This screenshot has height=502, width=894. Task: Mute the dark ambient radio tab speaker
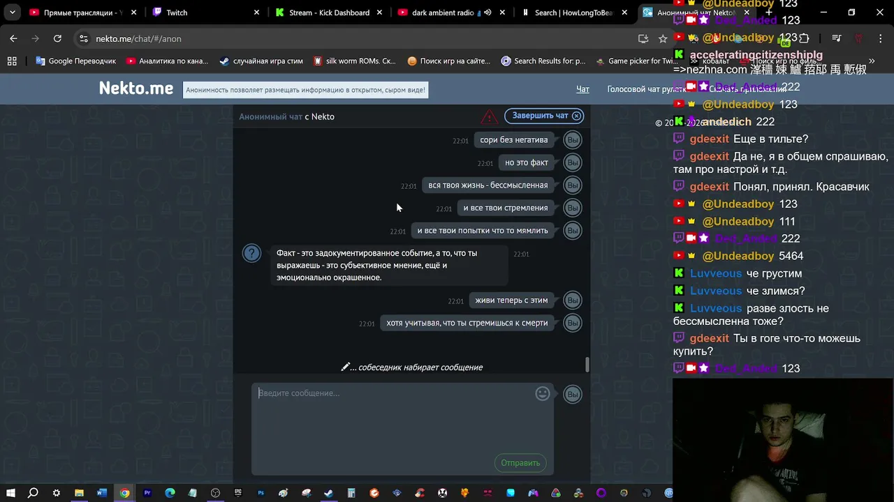488,13
